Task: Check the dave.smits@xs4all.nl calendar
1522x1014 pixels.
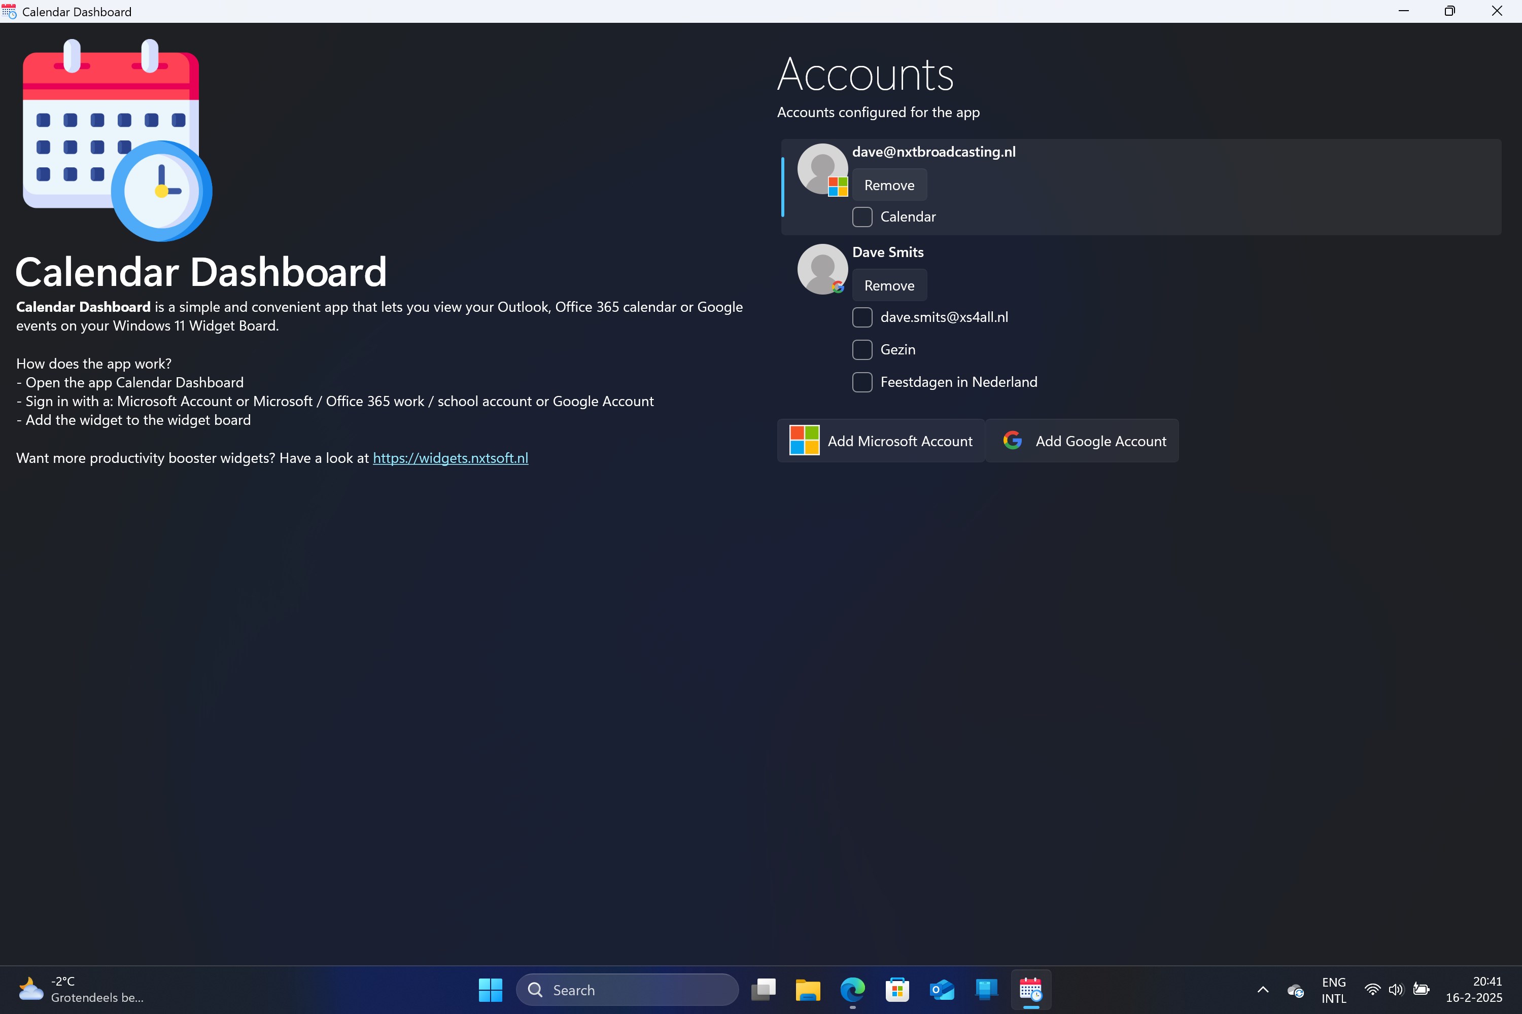Action: click(x=862, y=317)
